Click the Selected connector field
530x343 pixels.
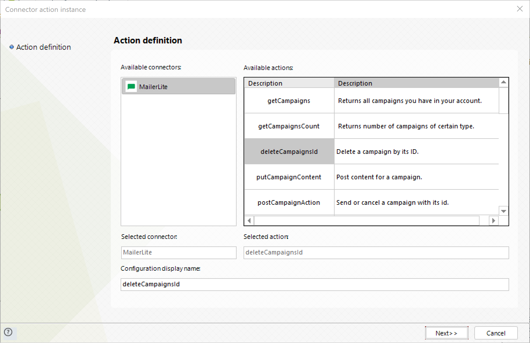179,252
